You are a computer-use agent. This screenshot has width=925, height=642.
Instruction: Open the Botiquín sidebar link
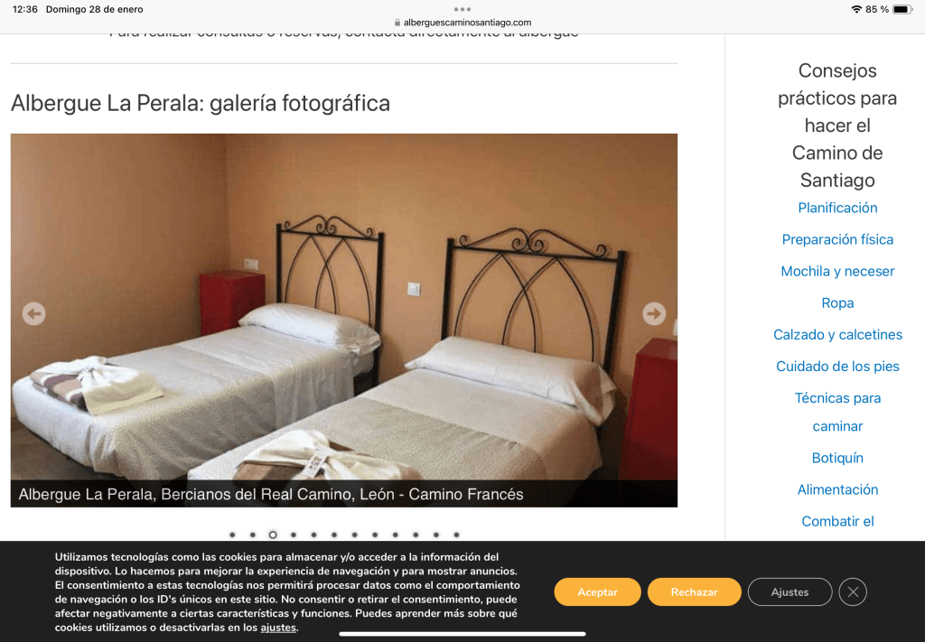click(837, 458)
